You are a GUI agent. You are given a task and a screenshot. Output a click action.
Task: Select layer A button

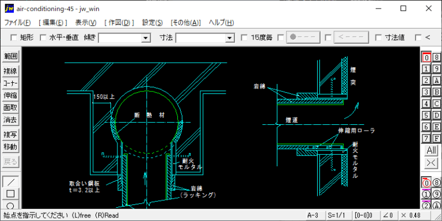(436, 81)
